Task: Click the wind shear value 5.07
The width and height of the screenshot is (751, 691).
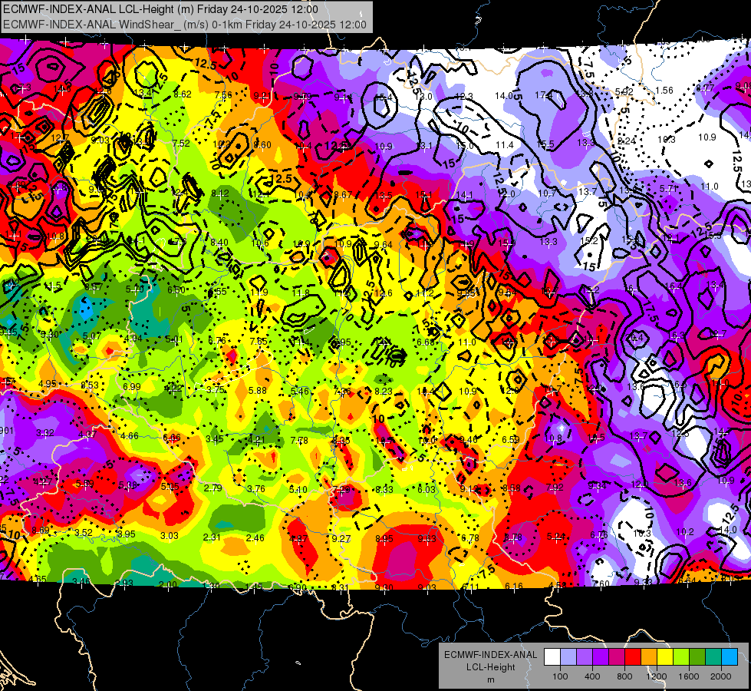Action: (x=92, y=336)
